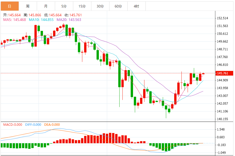The height and width of the screenshot is (156, 235).
Task: Click the opening price 开: 145.664
Action: (x=12, y=15)
